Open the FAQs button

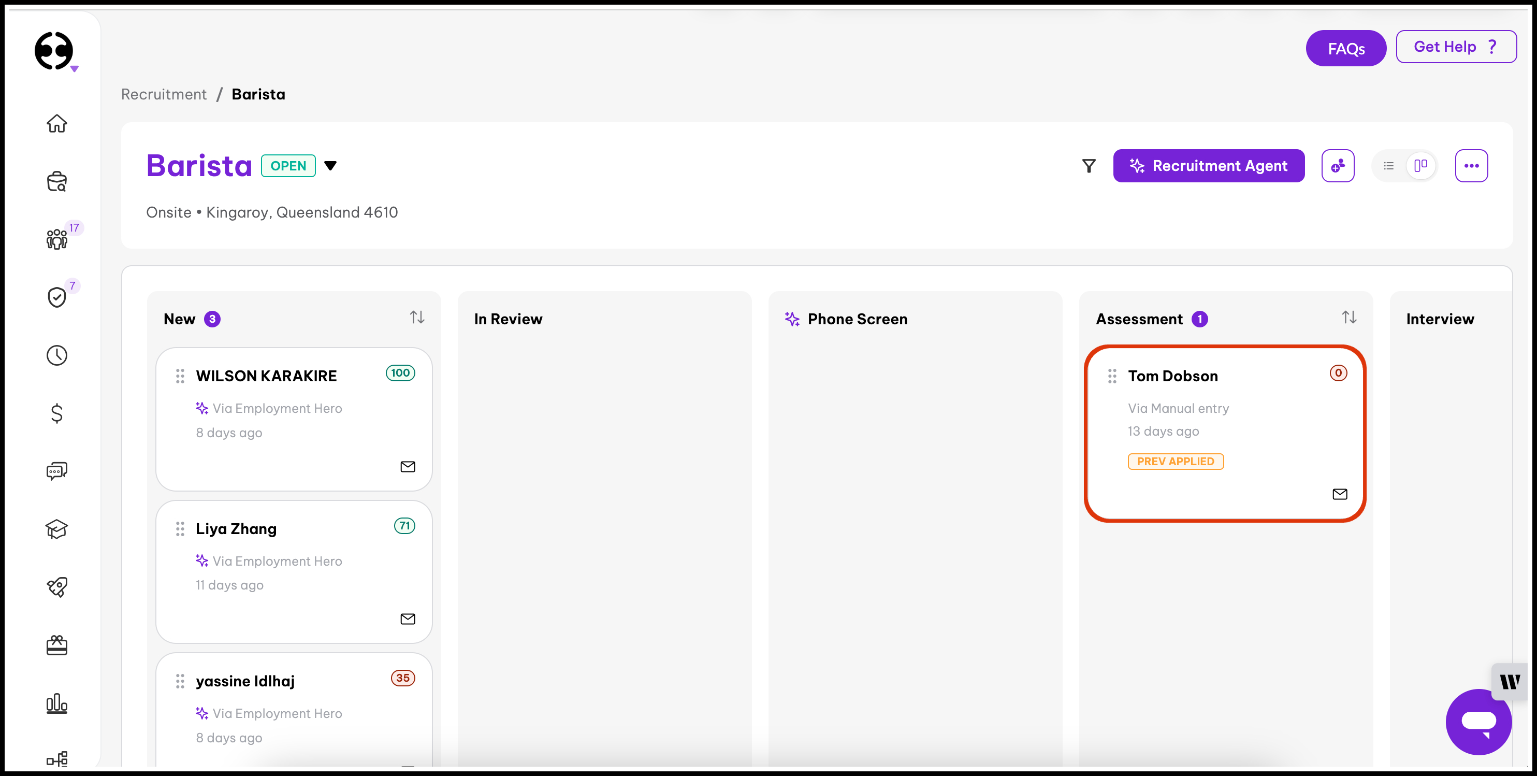point(1345,48)
